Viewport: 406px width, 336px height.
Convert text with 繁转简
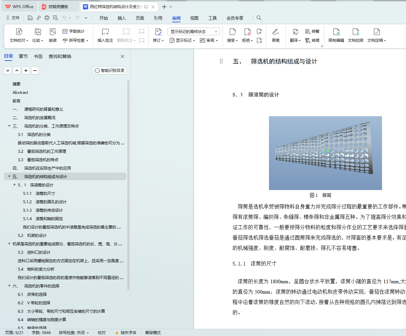point(312,40)
